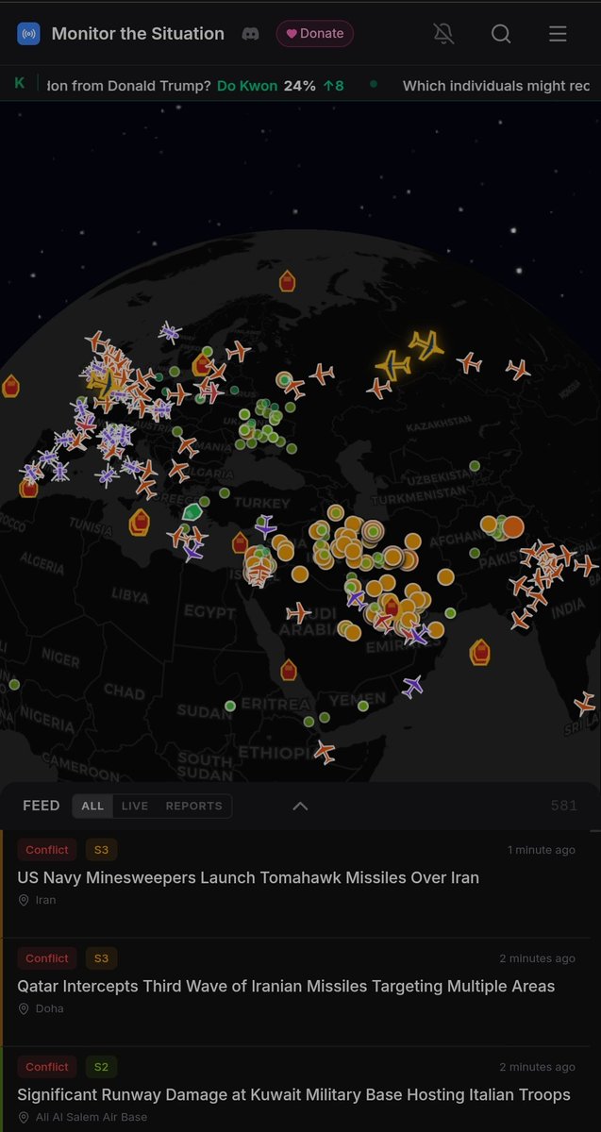Click the S3 tag on the Qatar item
The height and width of the screenshot is (1132, 601).
click(101, 958)
